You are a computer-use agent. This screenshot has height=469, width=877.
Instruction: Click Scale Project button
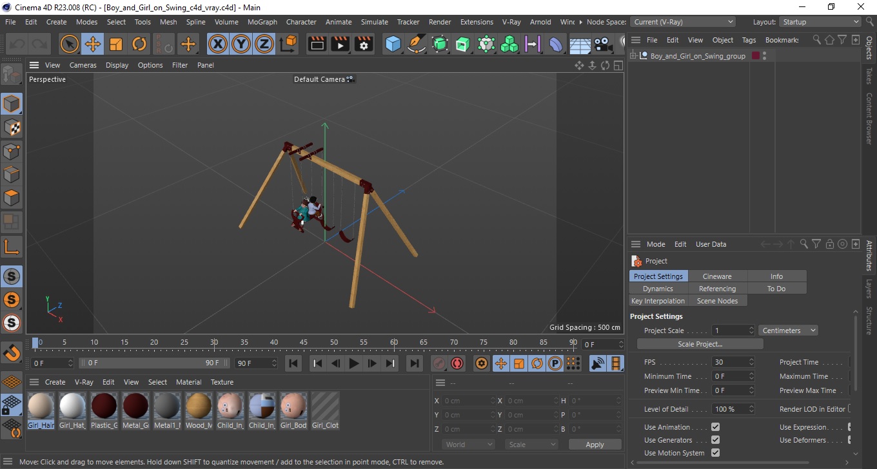coord(700,344)
